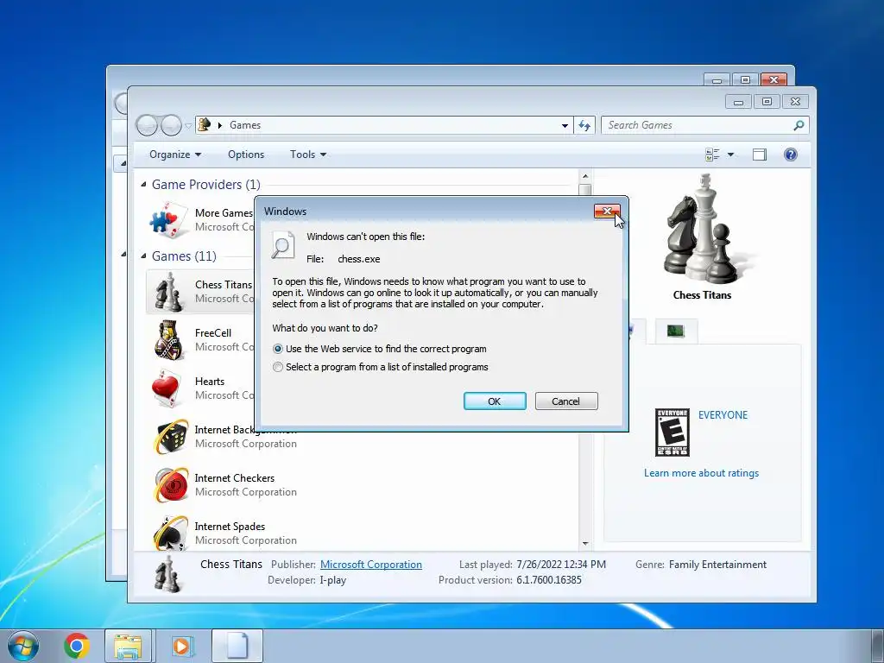
Task: Click the Windows Start orb
Action: click(23, 646)
